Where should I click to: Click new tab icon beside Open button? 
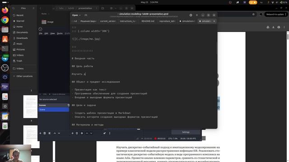click(x=86, y=15)
